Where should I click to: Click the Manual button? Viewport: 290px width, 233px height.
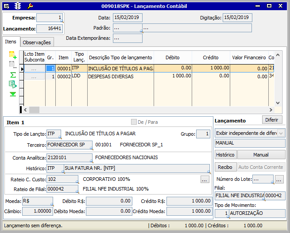[261, 155]
